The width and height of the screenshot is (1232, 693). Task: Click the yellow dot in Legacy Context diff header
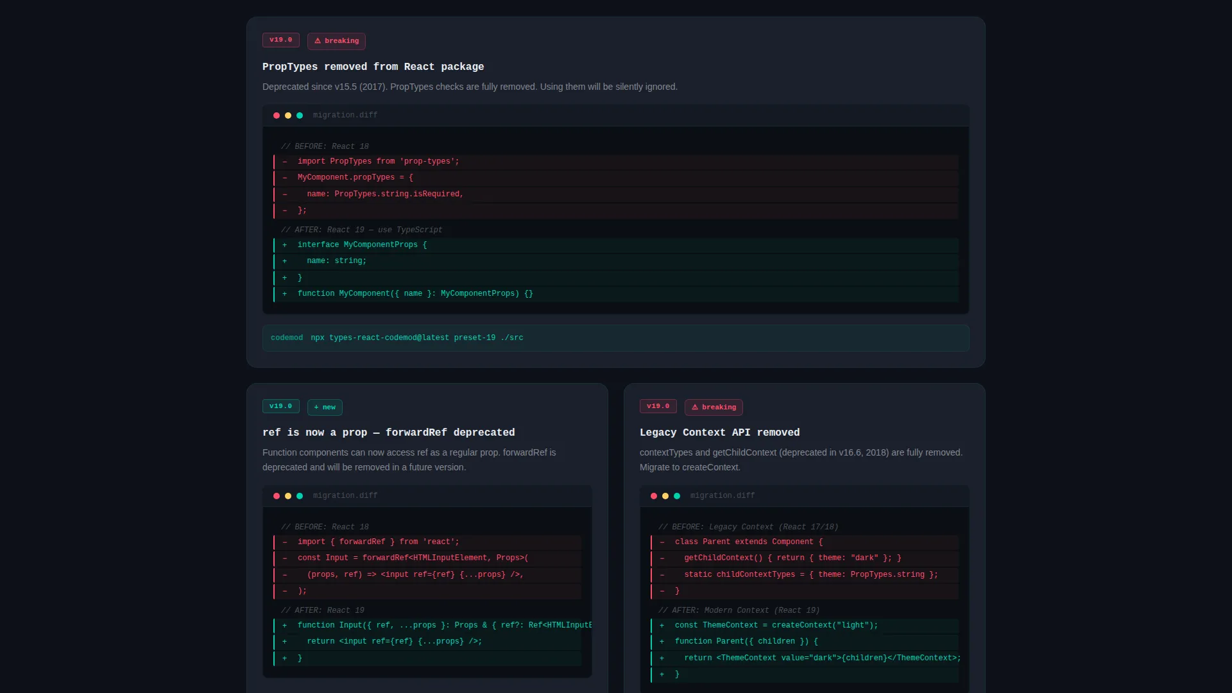[x=665, y=496]
